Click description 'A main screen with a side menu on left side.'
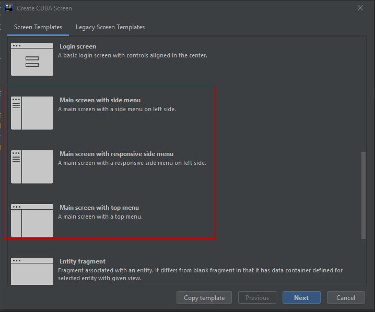The image size is (375, 312). (117, 109)
